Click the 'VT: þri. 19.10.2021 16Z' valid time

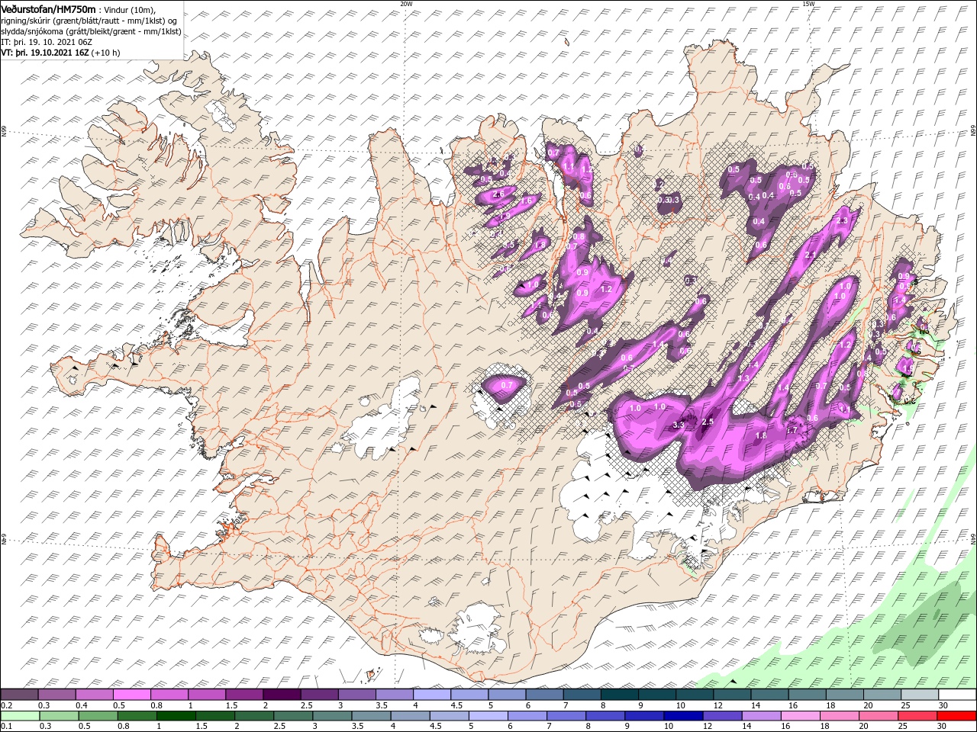click(45, 53)
